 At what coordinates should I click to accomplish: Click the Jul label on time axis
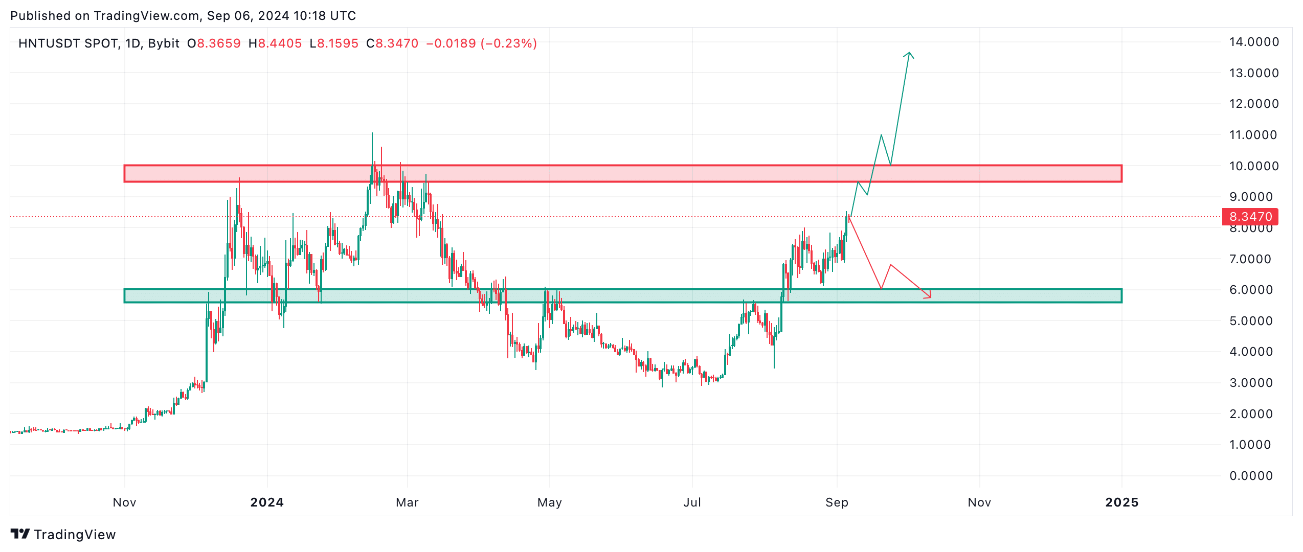point(692,502)
